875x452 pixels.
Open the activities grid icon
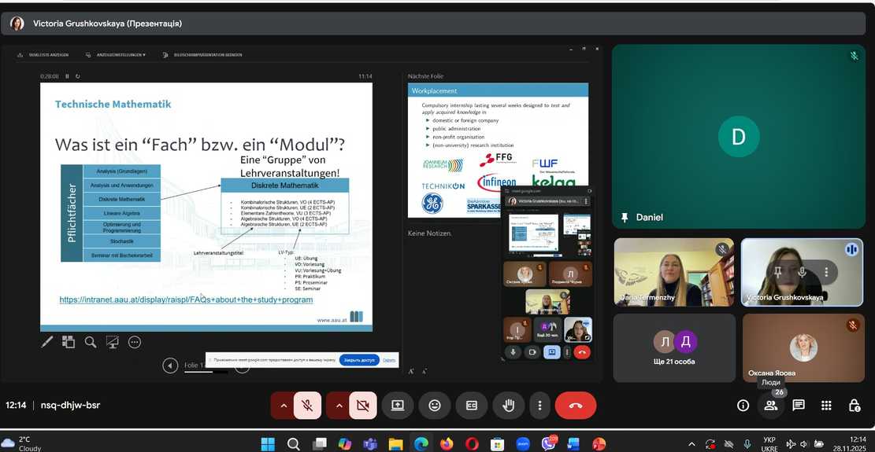pyautogui.click(x=826, y=406)
